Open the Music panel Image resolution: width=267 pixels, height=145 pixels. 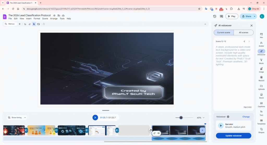pos(261,61)
